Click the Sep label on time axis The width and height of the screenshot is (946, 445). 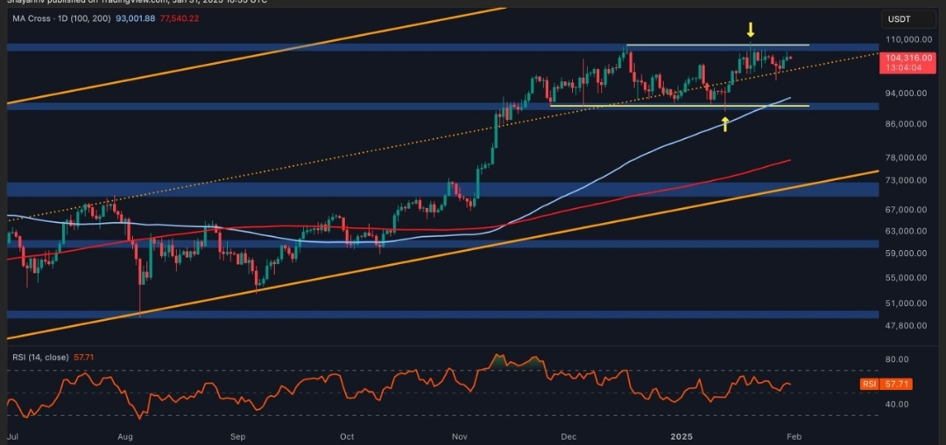pyautogui.click(x=239, y=436)
